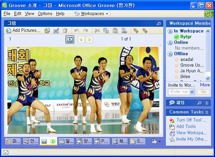Open the Workspaces dropdown
This screenshot has width=215, height=157.
point(92,14)
